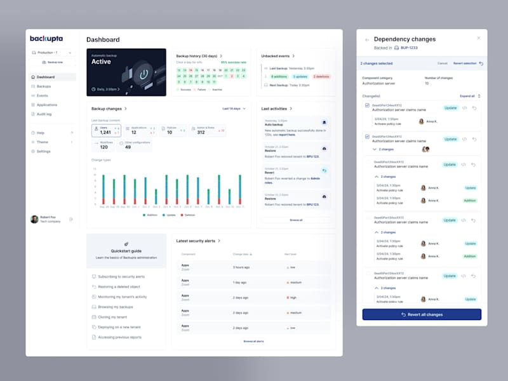Open Audit log in the sidebar
508x381 pixels.
(x=41, y=114)
